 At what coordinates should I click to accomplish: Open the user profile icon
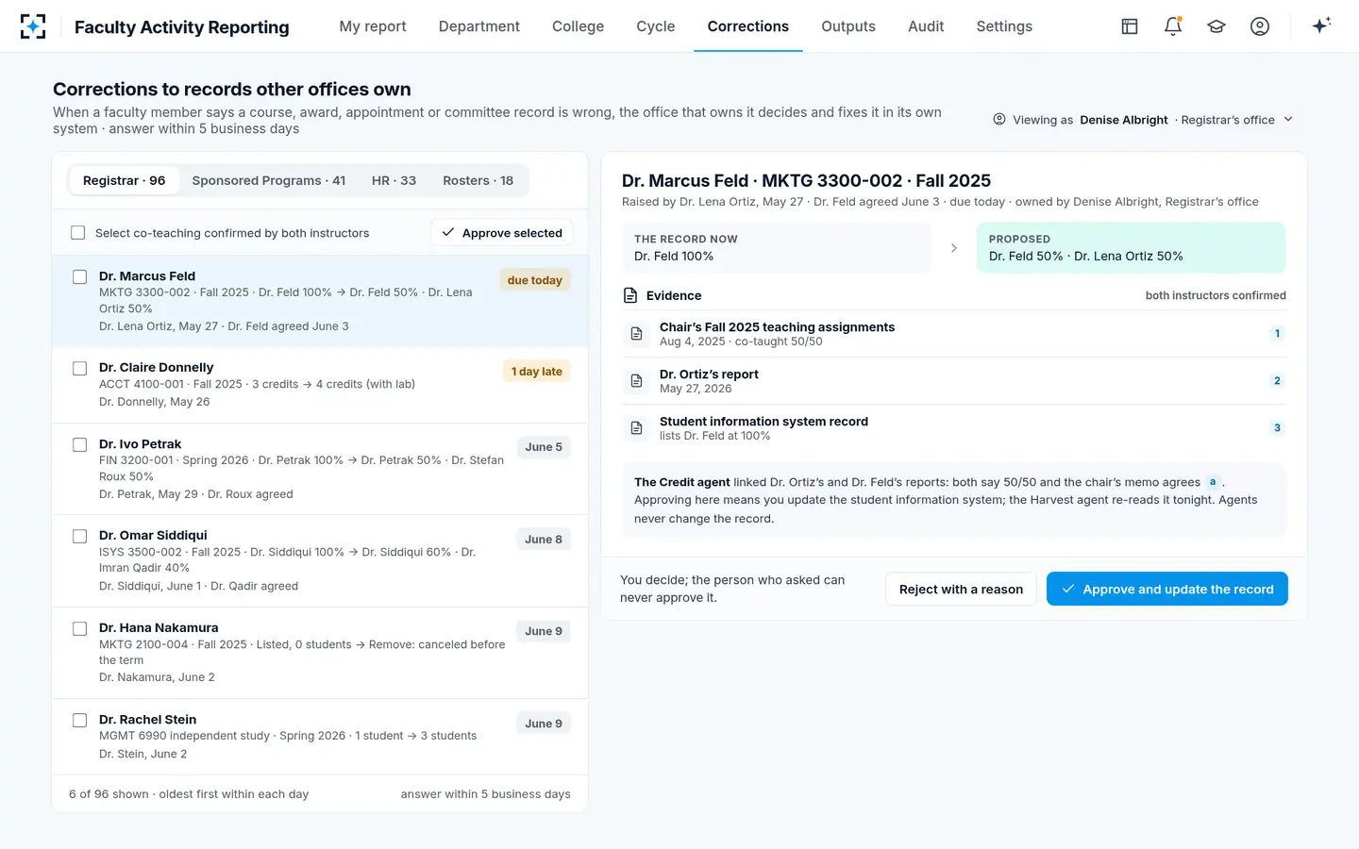click(1260, 26)
